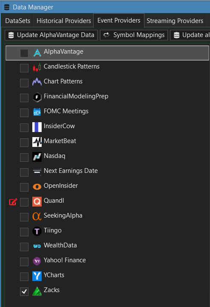Open the Streaming Providers tab
Image resolution: width=210 pixels, height=307 pixels.
[x=175, y=21]
